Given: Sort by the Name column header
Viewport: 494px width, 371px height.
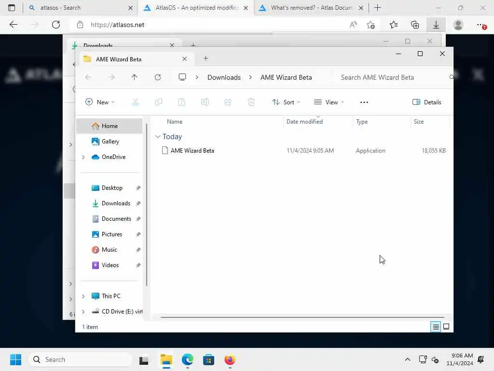Looking at the screenshot, I should (x=175, y=122).
